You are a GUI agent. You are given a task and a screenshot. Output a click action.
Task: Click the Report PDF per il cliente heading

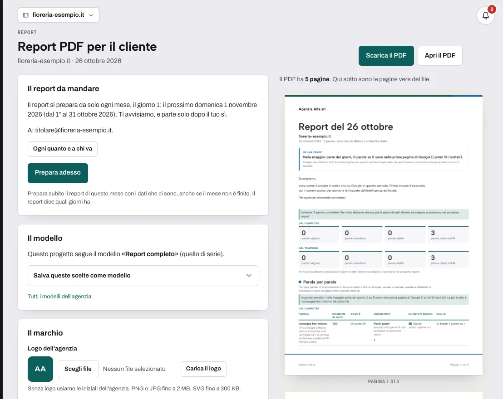87,47
